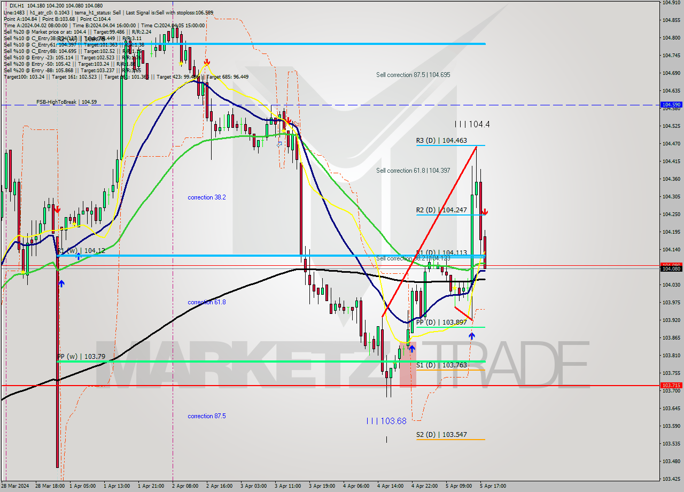Select the R3 (D) | 104.463 pivot label
Image resolution: width=684 pixels, height=492 pixels.
pos(441,141)
